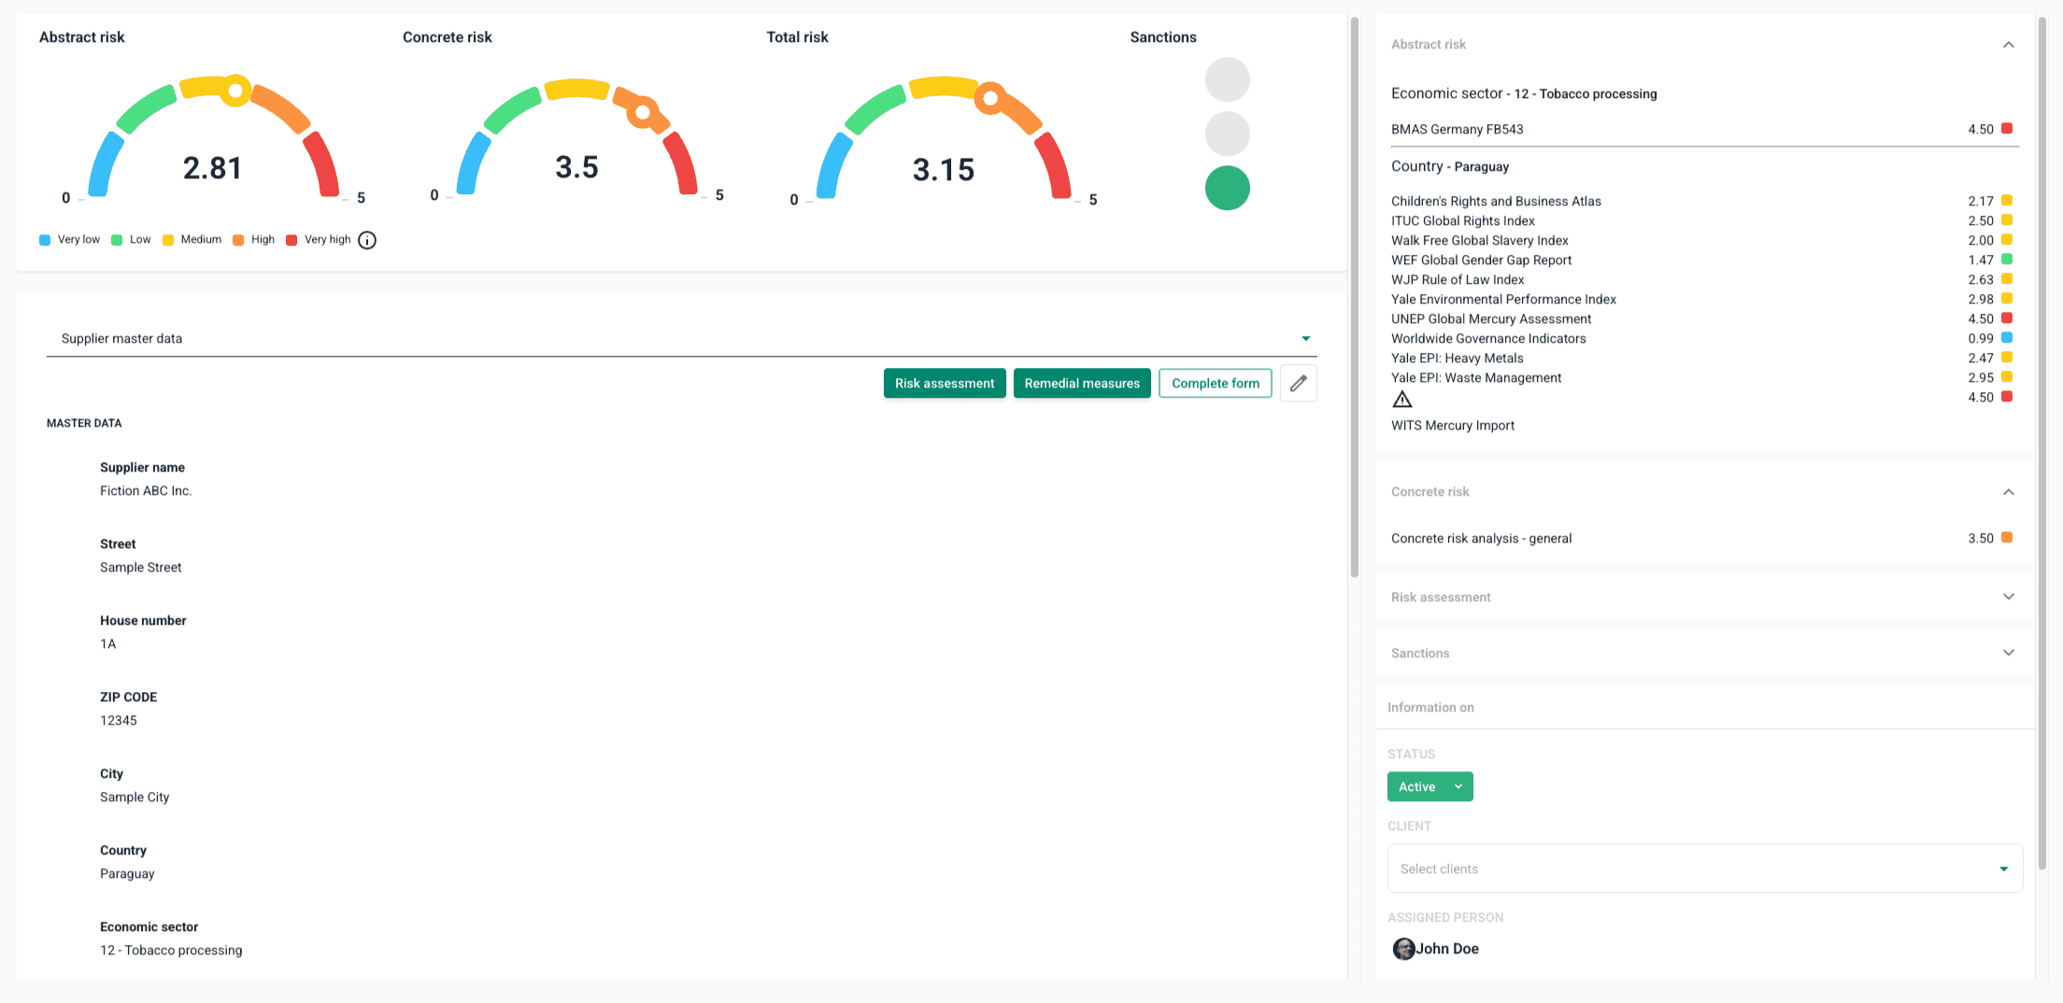Click the Risk assessment button
This screenshot has width=2063, height=1003.
[x=944, y=383]
